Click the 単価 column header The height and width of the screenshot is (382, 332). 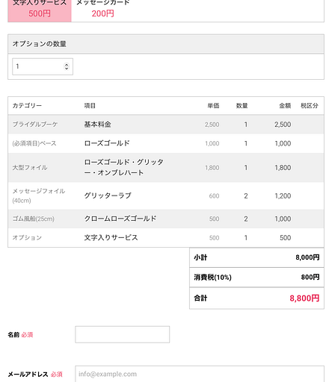tap(213, 106)
